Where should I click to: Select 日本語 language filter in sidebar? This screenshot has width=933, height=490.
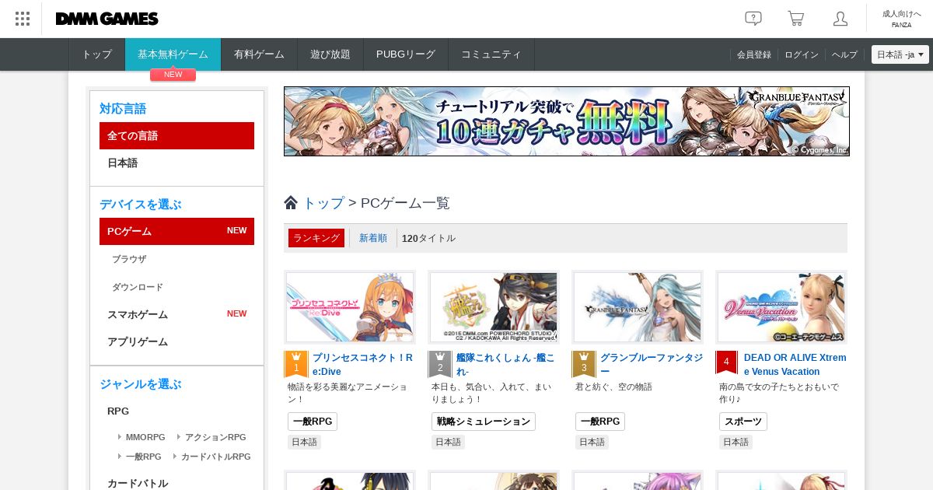[x=176, y=163]
